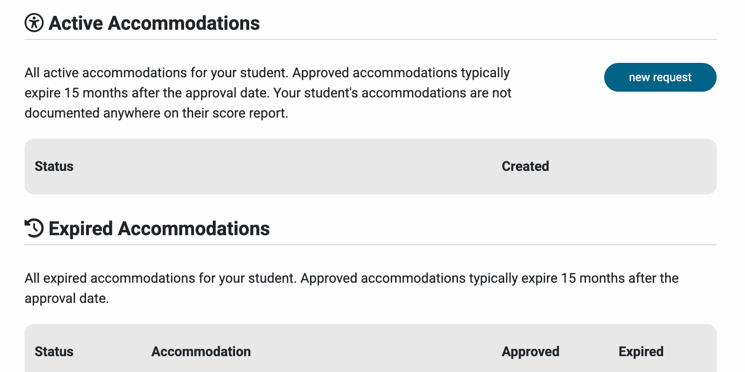
Task: Click the 'documented anywhere on their score report' line
Action: coord(156,113)
